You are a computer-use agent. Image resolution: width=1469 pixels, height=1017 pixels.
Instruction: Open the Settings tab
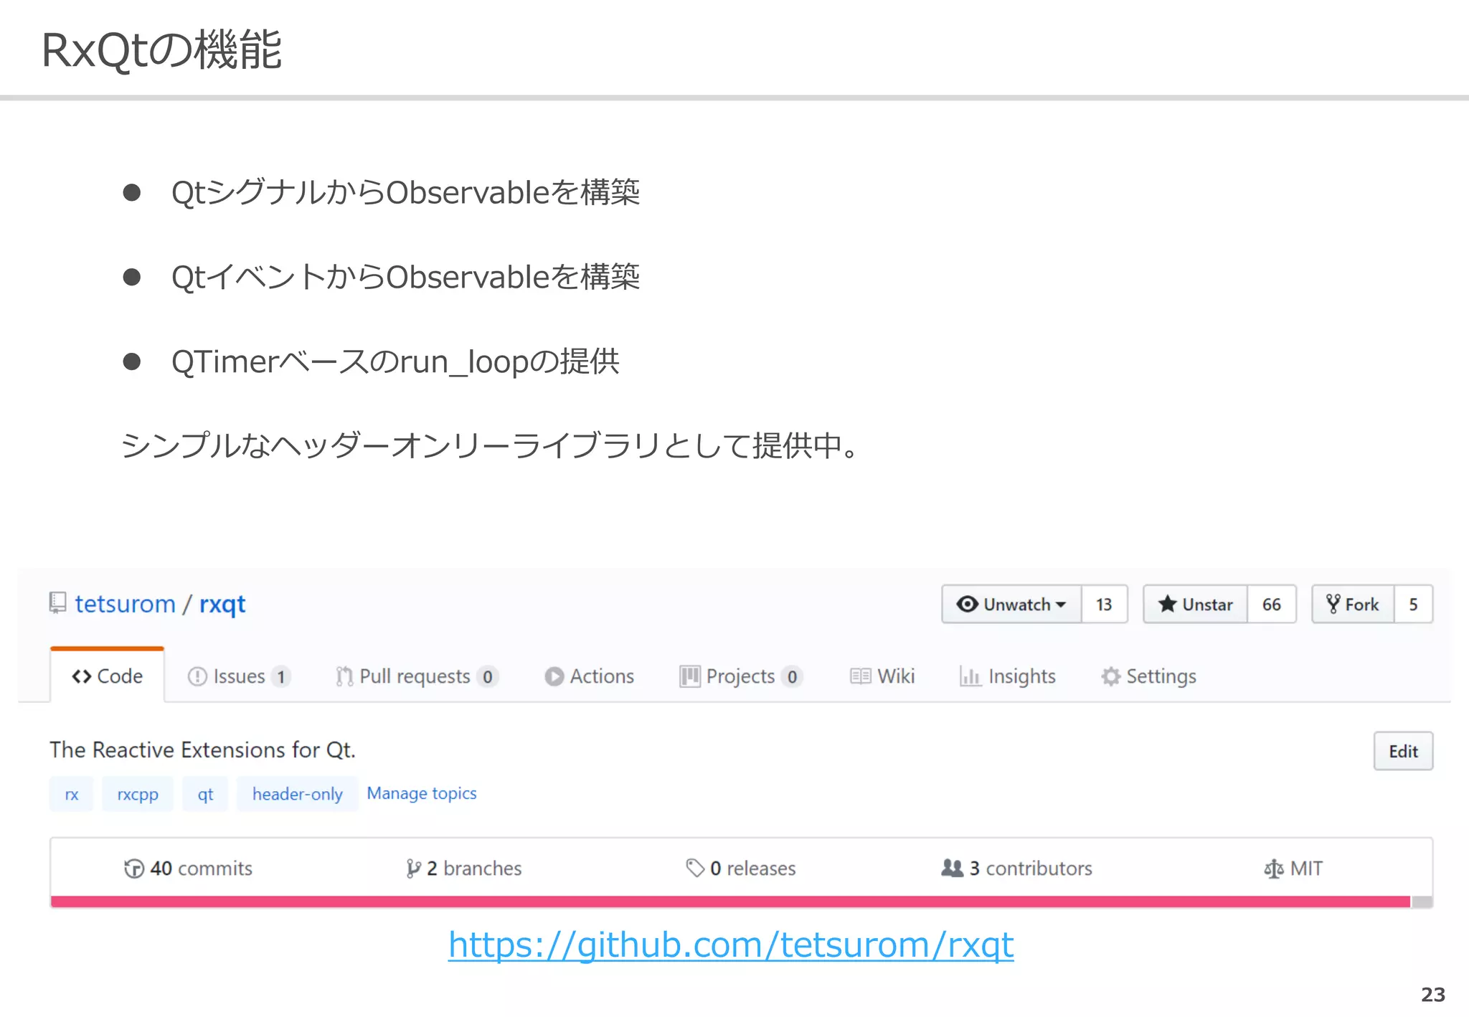pos(1149,676)
